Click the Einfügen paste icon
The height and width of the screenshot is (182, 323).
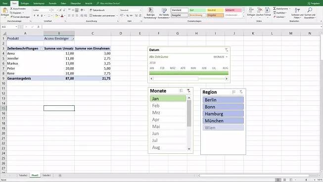tap(4, 10)
